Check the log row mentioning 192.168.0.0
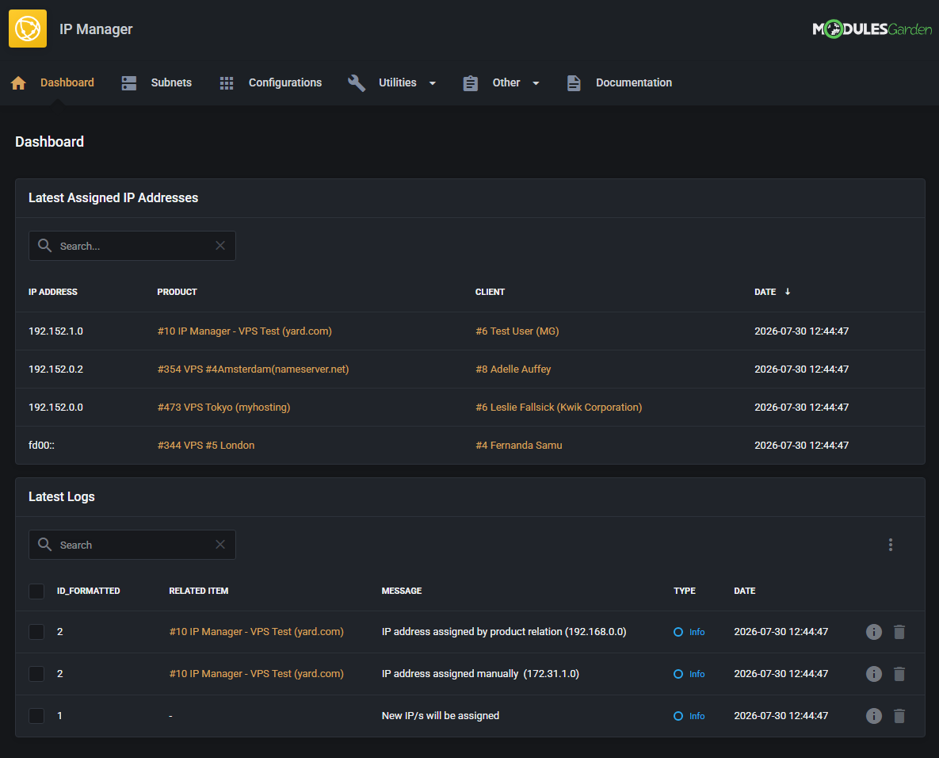This screenshot has height=758, width=939. (x=36, y=632)
